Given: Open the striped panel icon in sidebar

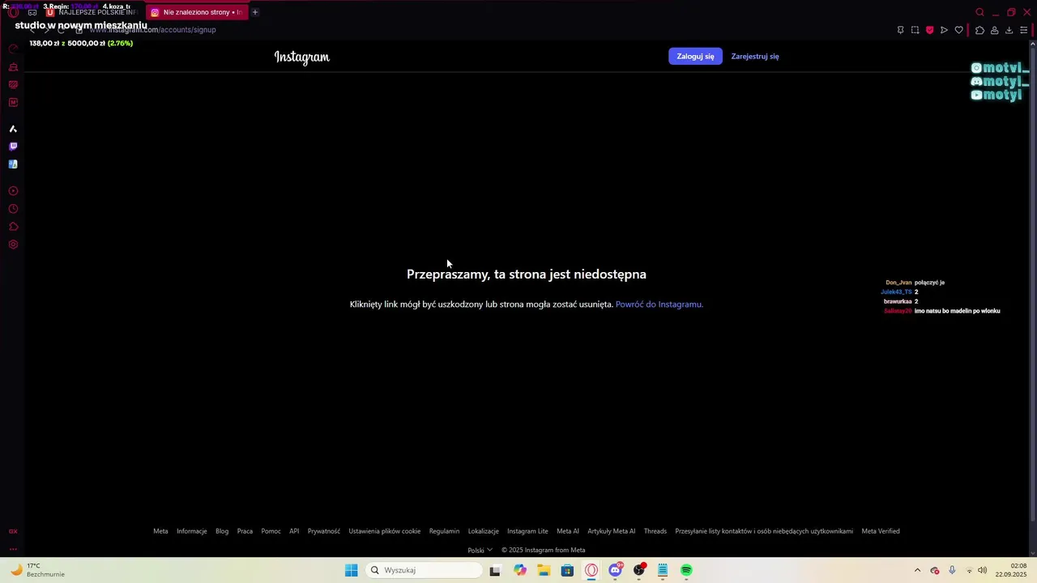Looking at the screenshot, I should 13,85.
